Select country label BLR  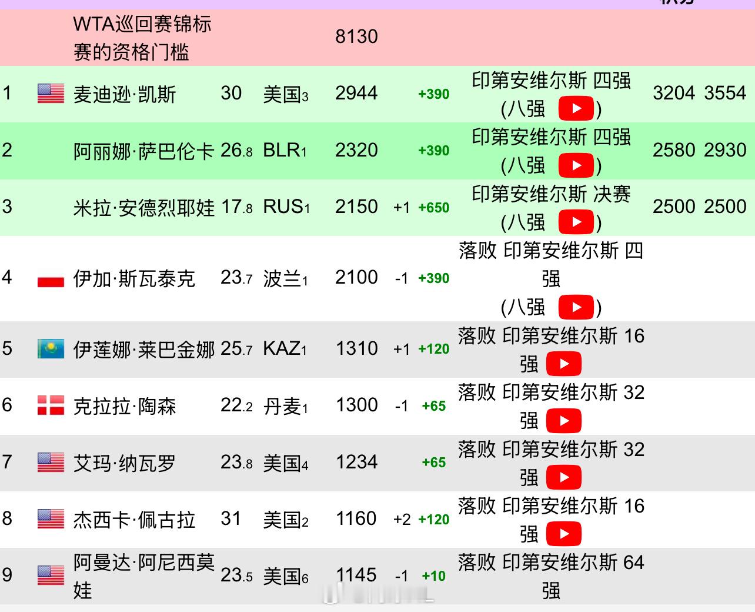tap(282, 150)
